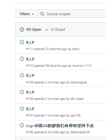Open the Filters dropdown

pos(27,14)
